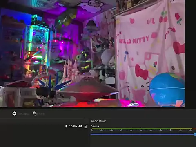This screenshot has height=147, width=196.
Task: Click the Device volume slider track
Action: [143, 134]
